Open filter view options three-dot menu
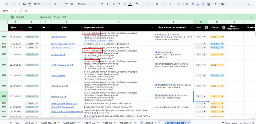Viewport: 256px width, 124px height. point(245,17)
